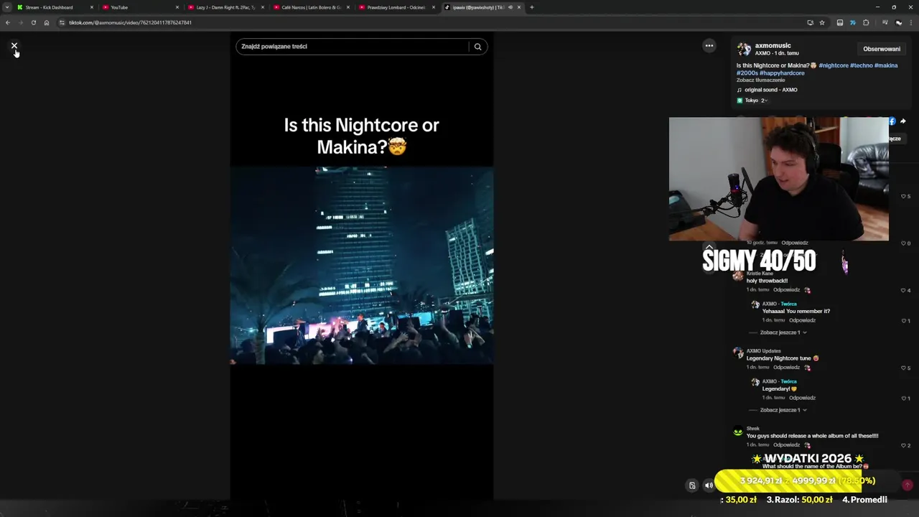
Task: Open AXMO Updates profile avatar
Action: [738, 353]
